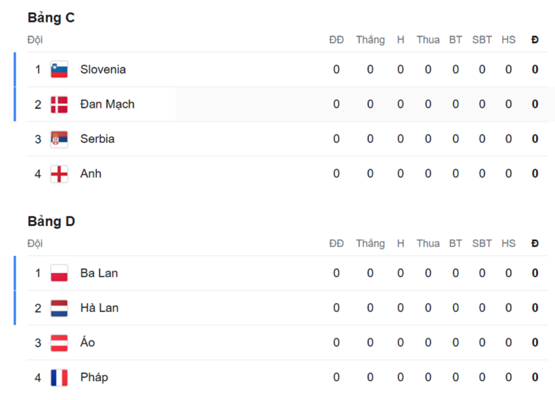Screen dimensions: 555x400
Task: Select the Hà Lan team name
Action: coord(99,308)
